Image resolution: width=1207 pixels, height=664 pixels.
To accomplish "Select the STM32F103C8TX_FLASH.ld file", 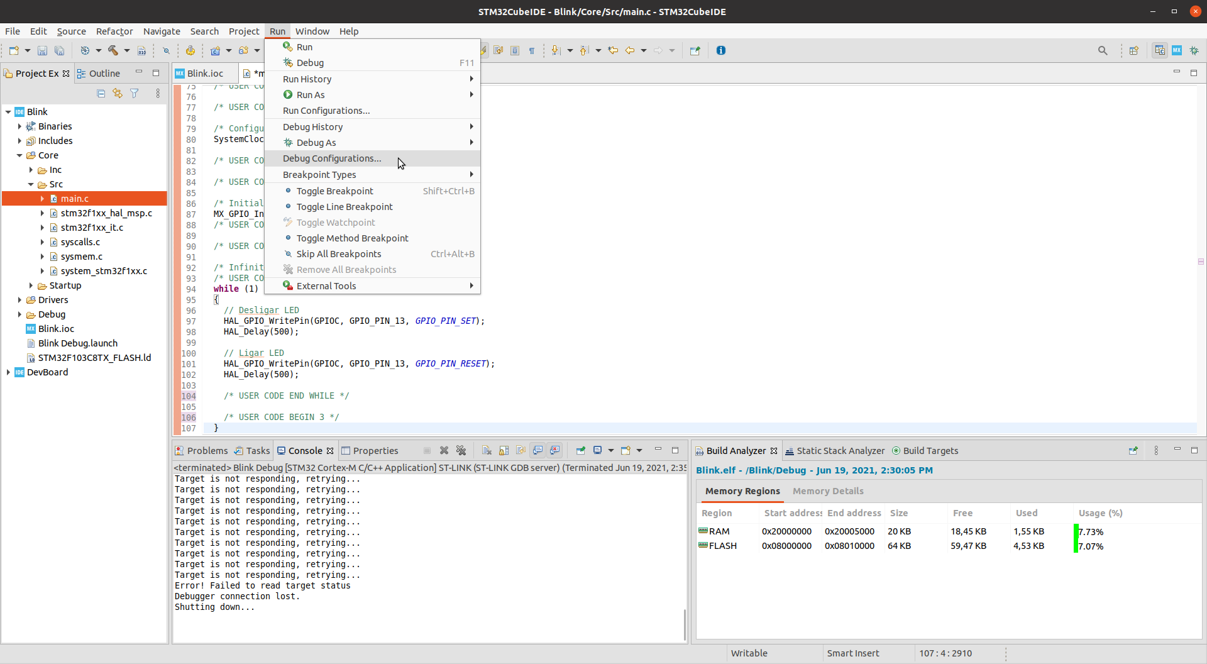I will (89, 358).
